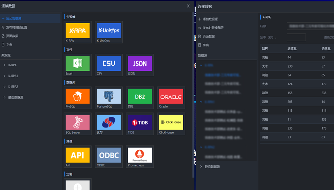Click the 进货量 column header
This screenshot has height=190, width=334.
292,49
